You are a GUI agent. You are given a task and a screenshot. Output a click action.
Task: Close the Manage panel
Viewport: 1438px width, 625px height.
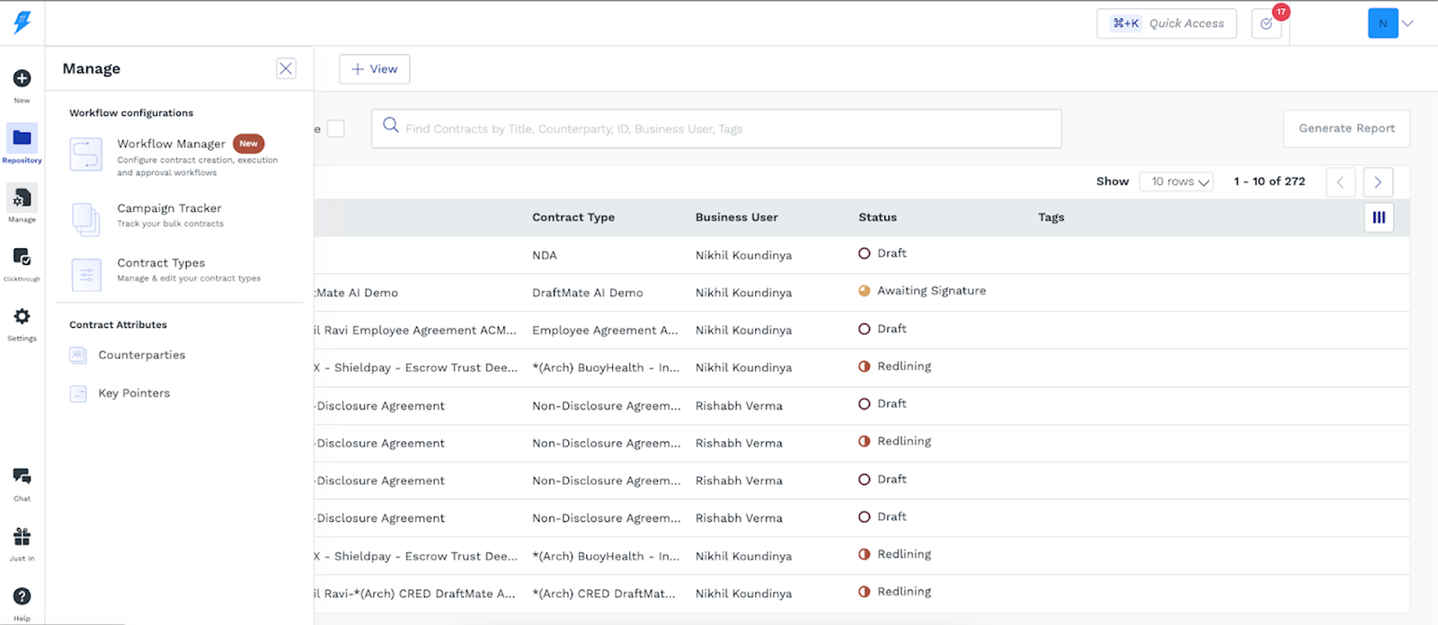tap(286, 68)
